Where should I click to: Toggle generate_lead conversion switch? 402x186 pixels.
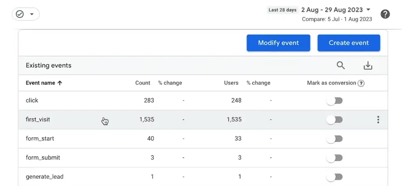334,177
